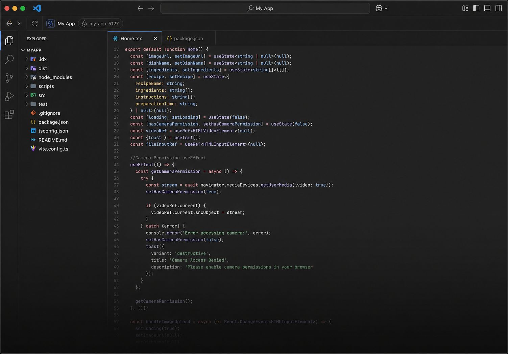Toggle the secondary side bar

tap(499, 8)
